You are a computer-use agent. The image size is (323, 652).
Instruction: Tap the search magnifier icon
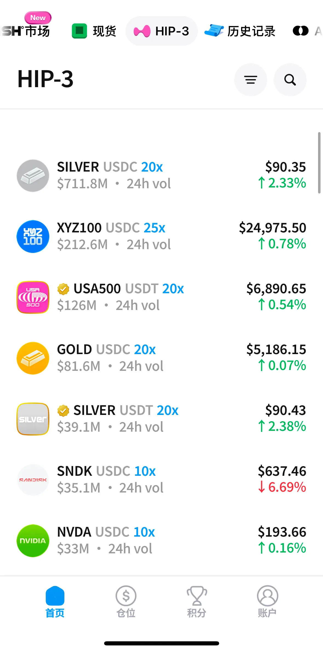(x=290, y=80)
